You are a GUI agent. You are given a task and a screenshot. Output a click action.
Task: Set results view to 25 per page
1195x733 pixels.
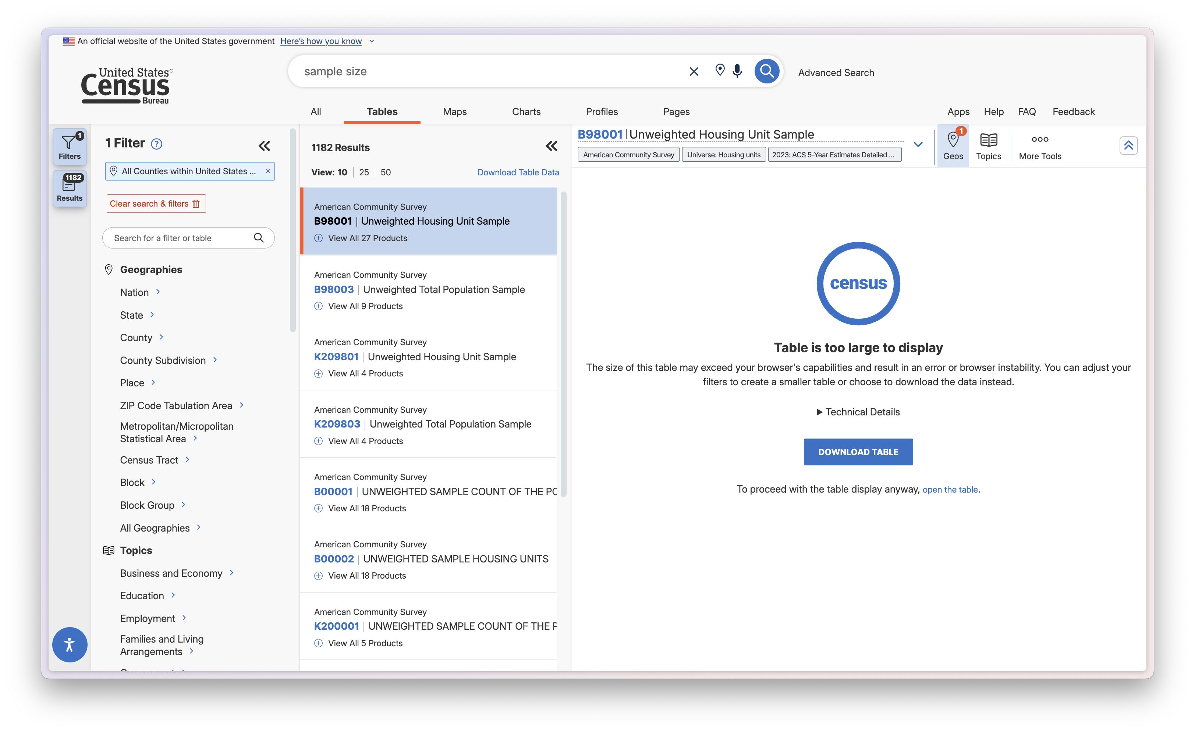click(x=364, y=172)
